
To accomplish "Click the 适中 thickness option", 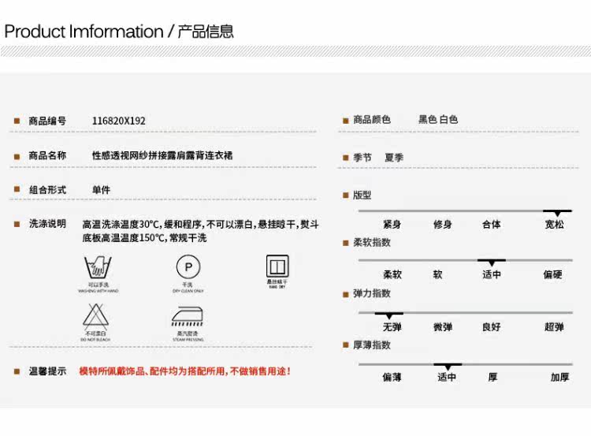I will [x=447, y=377].
